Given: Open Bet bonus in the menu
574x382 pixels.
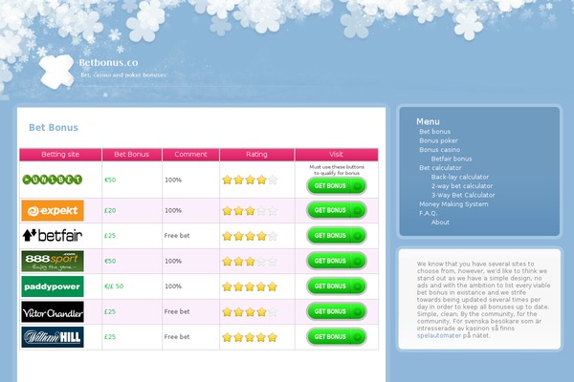Looking at the screenshot, I should pyautogui.click(x=434, y=131).
